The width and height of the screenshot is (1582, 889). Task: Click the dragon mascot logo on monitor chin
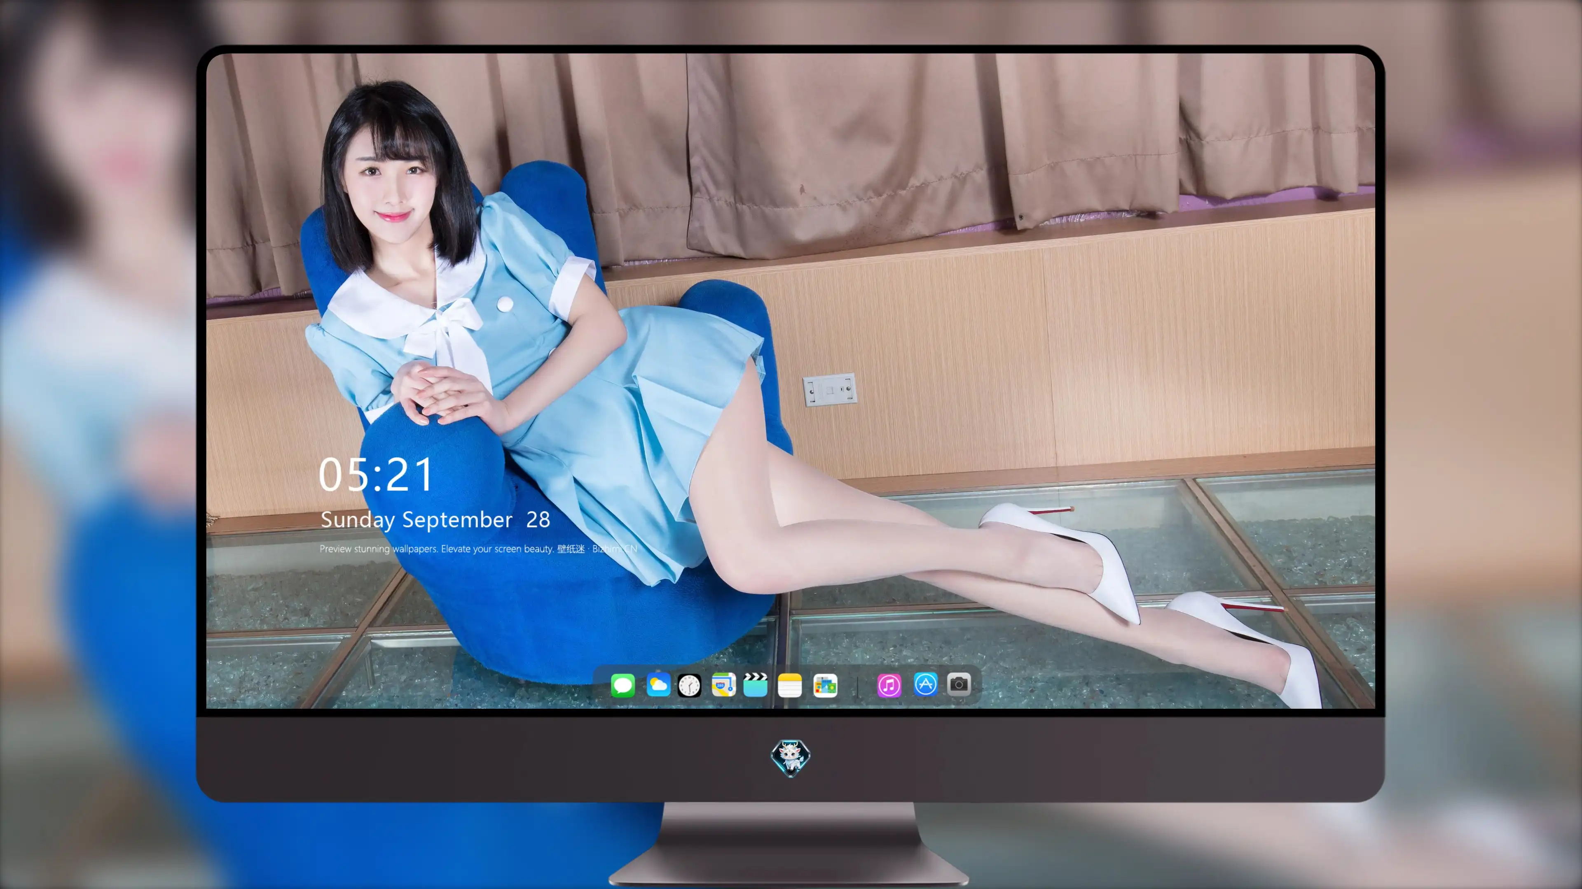(791, 758)
